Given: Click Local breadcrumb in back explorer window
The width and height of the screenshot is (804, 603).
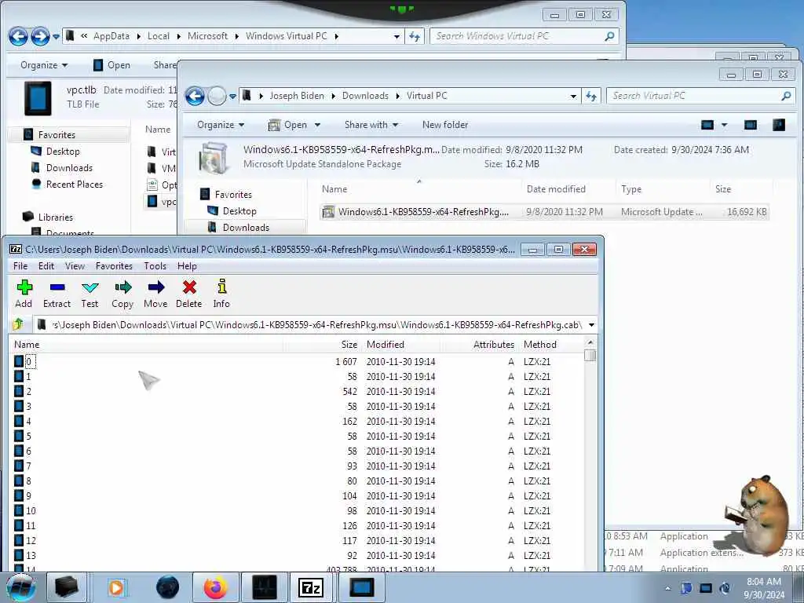Looking at the screenshot, I should tap(159, 36).
